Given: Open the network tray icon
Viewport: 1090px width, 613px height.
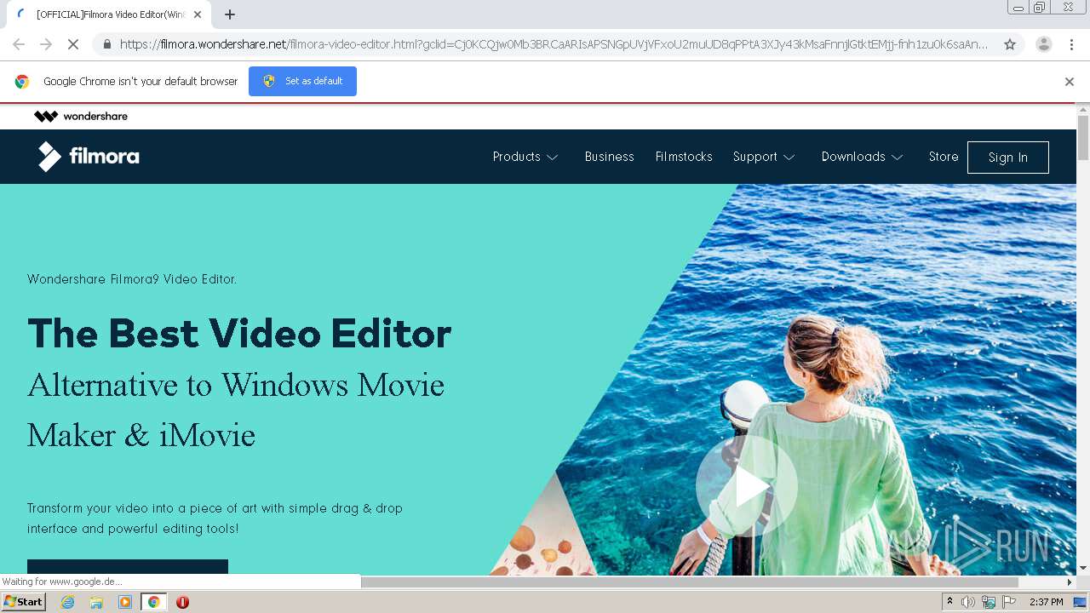Looking at the screenshot, I should click(989, 602).
